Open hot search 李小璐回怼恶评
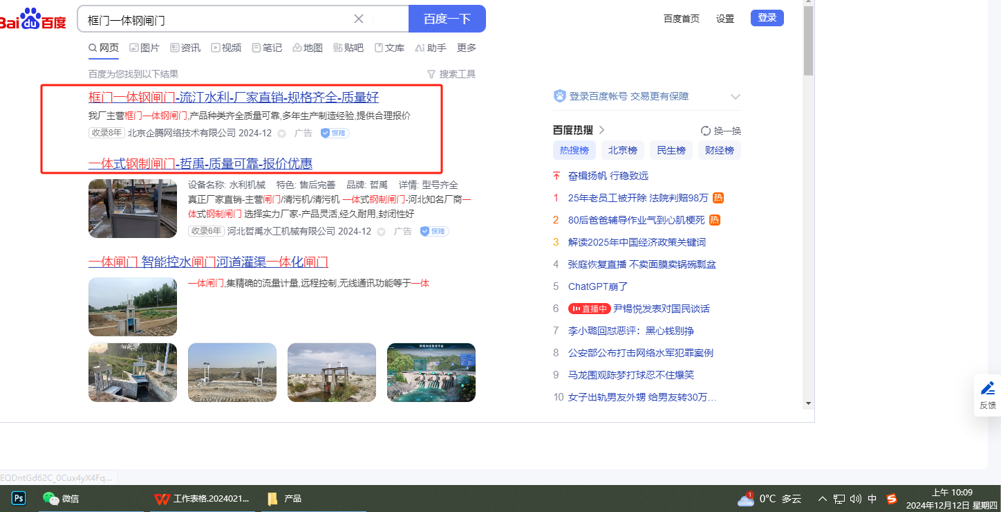 [631, 331]
